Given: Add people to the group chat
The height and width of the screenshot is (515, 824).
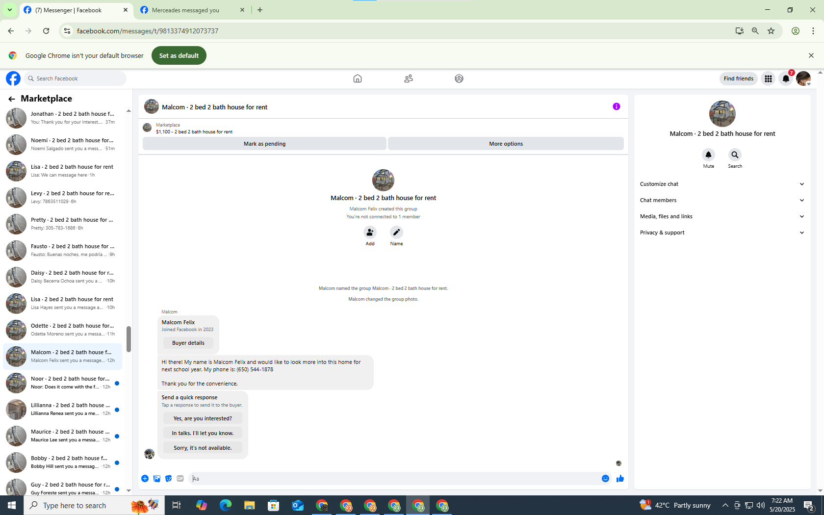Looking at the screenshot, I should click(370, 232).
